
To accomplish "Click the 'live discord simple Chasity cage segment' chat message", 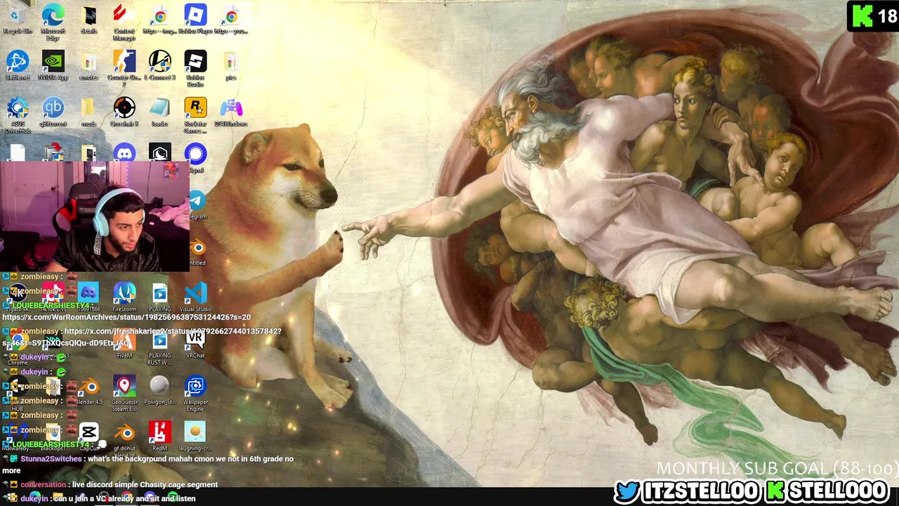I will pos(145,484).
